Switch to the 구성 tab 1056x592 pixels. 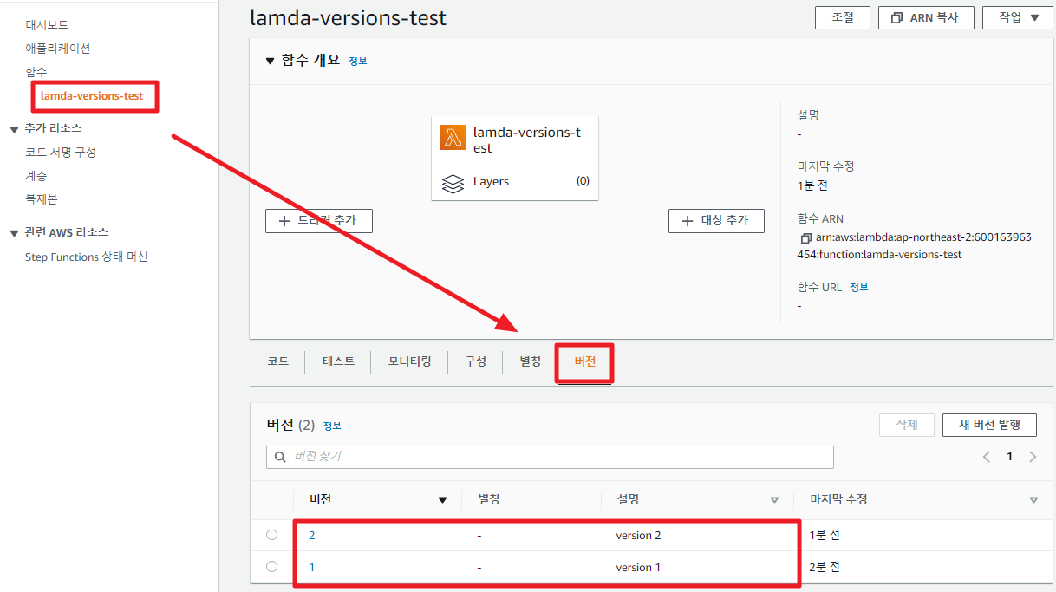[x=475, y=361]
